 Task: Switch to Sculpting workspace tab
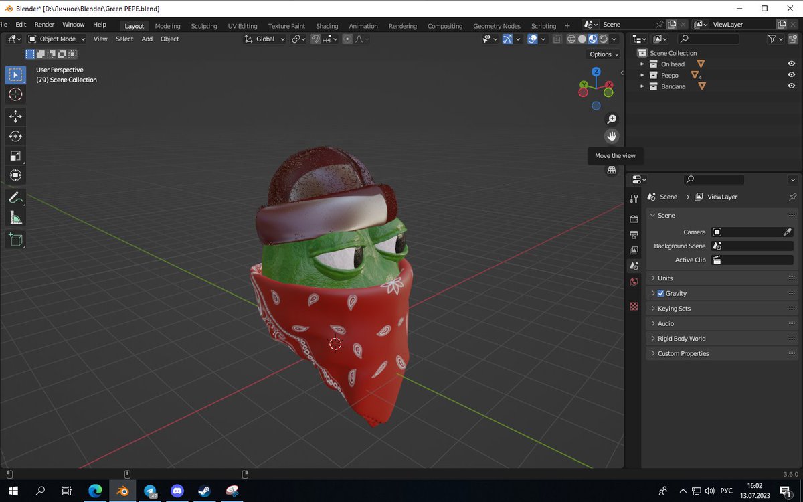click(x=204, y=26)
